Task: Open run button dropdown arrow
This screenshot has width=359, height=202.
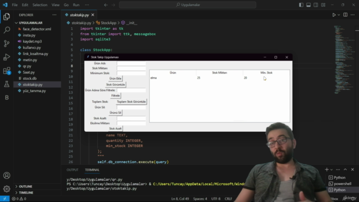Action: (x=339, y=15)
